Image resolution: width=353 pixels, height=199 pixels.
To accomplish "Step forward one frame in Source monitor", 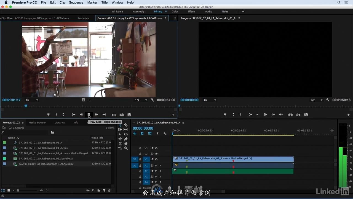I will (x=97, y=114).
